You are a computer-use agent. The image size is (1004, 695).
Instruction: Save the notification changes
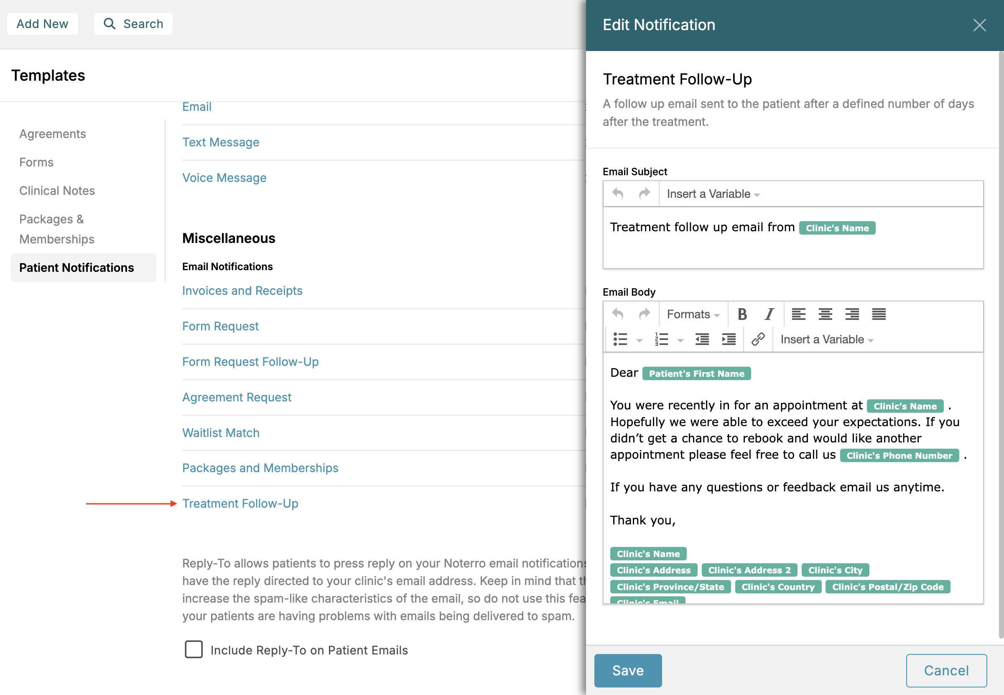tap(627, 670)
